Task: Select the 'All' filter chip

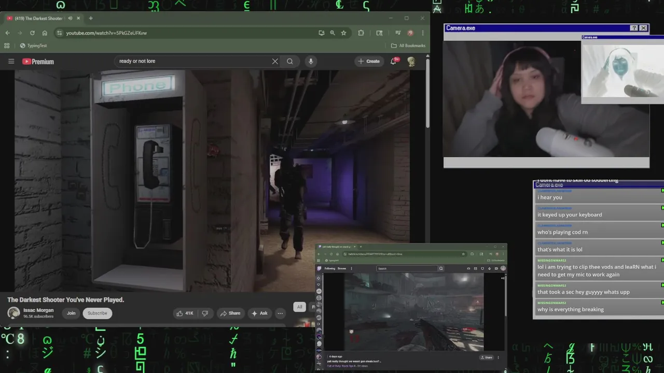Action: [x=299, y=307]
